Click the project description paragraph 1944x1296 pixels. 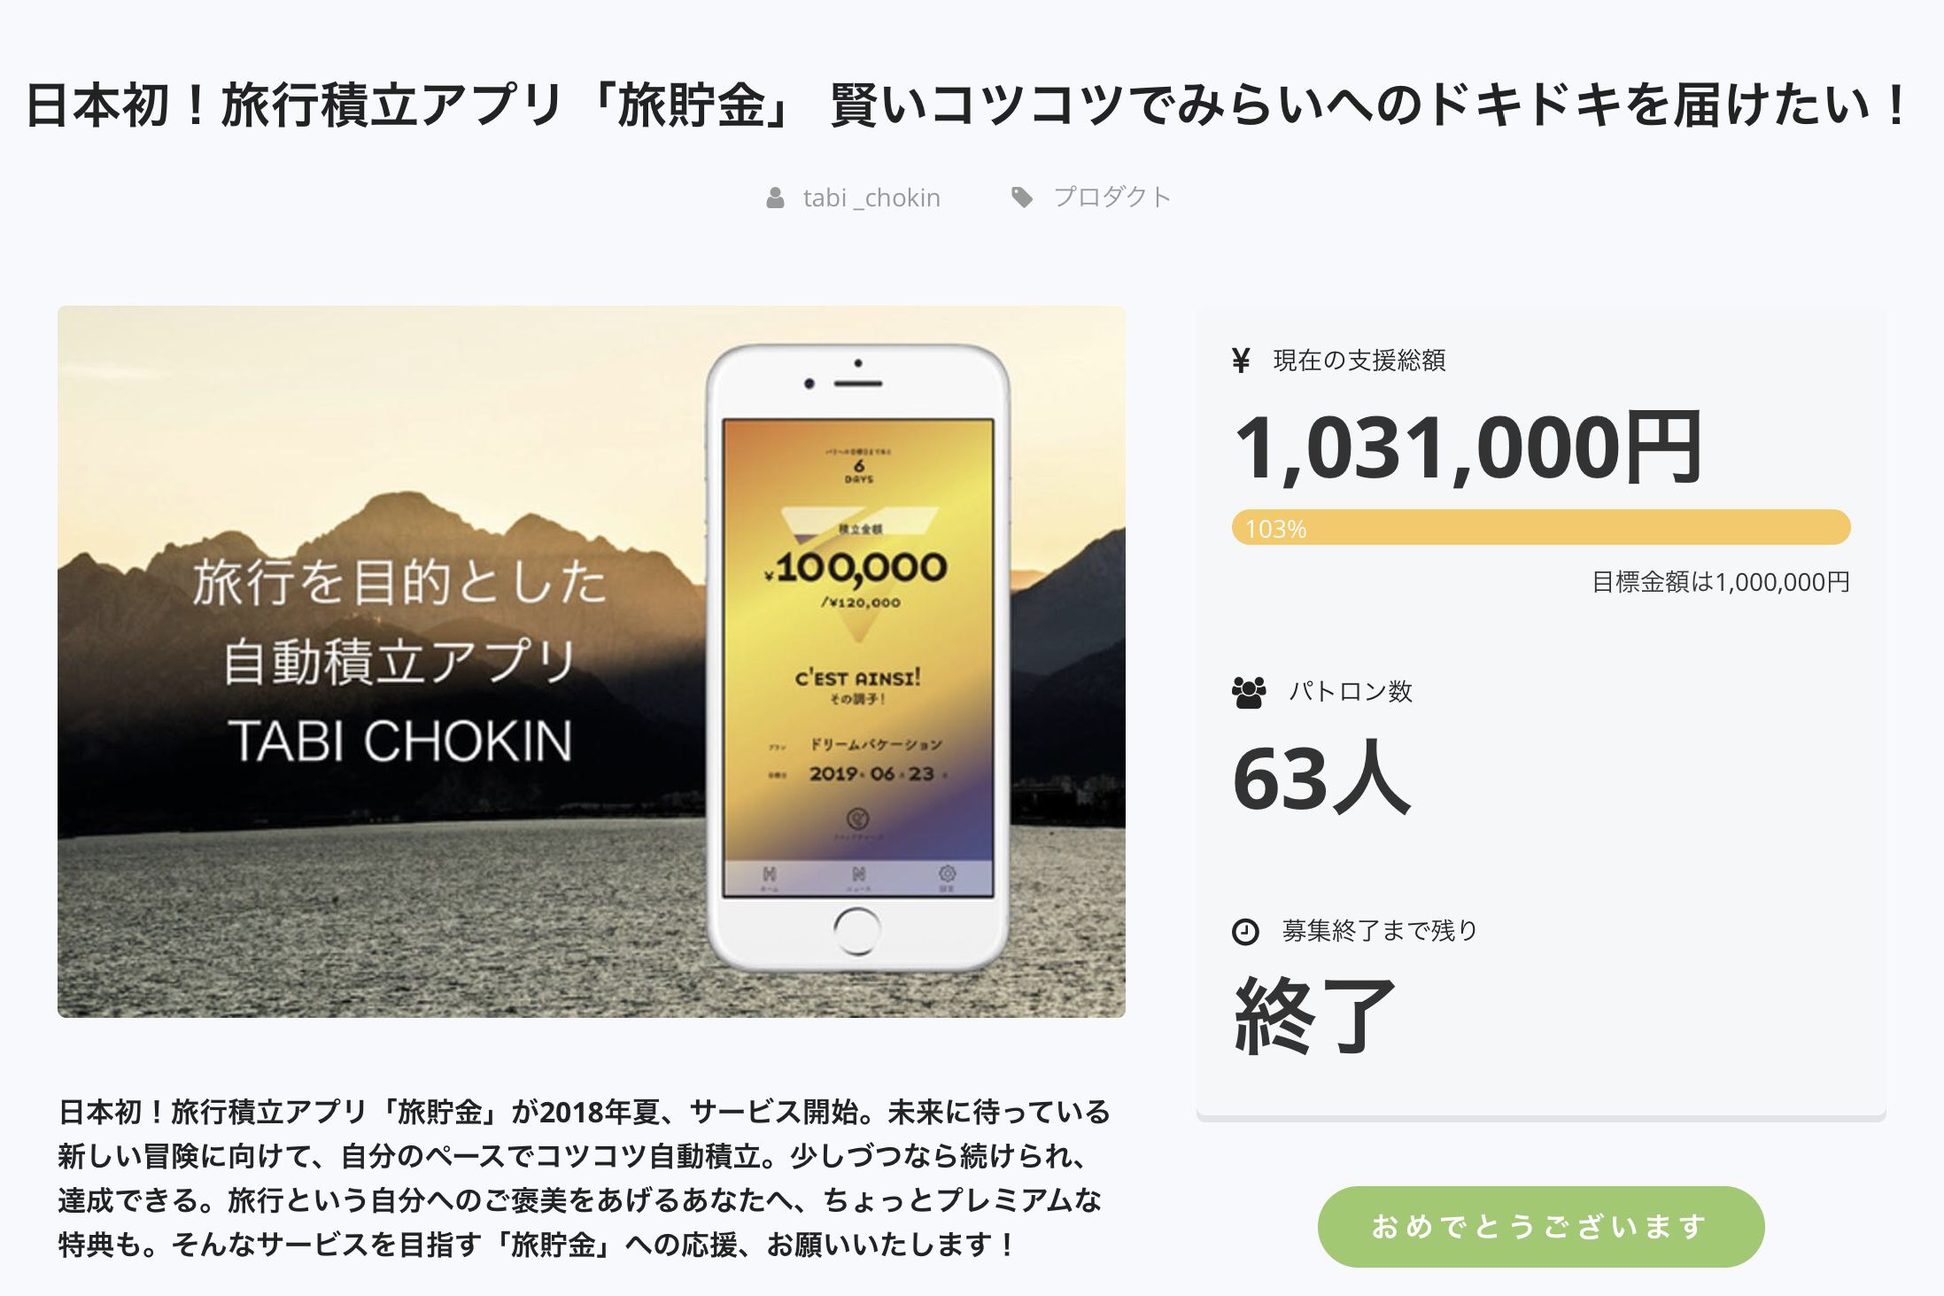point(585,1178)
